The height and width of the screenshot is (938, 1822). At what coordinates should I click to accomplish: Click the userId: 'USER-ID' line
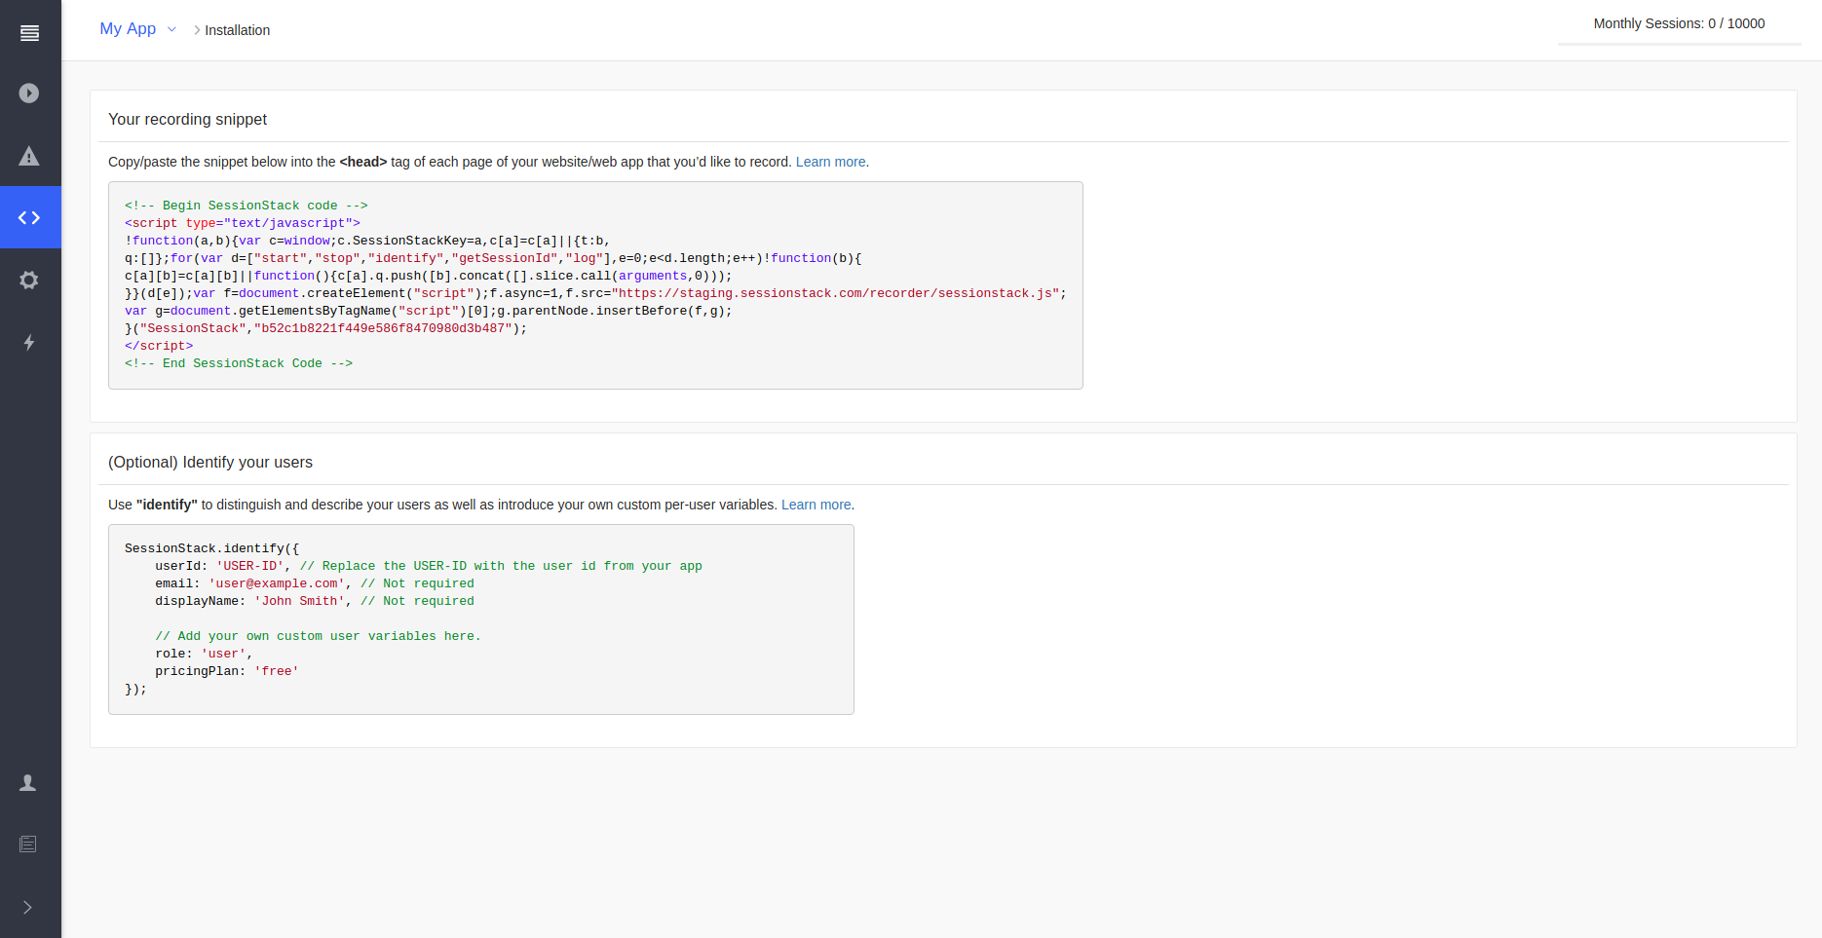click(429, 566)
